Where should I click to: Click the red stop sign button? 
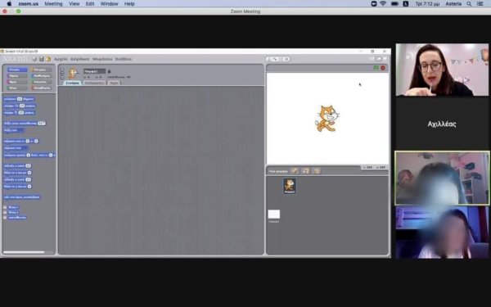click(x=383, y=68)
